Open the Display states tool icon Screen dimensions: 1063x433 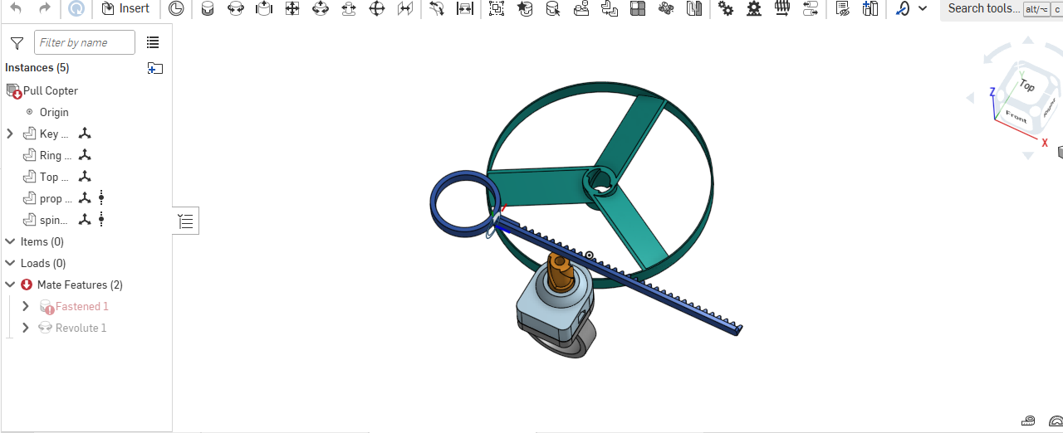(x=842, y=8)
